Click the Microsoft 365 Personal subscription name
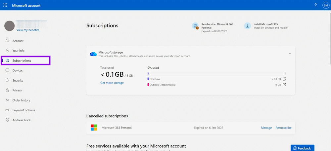Image resolution: width=331 pixels, height=151 pixels. tap(117, 128)
